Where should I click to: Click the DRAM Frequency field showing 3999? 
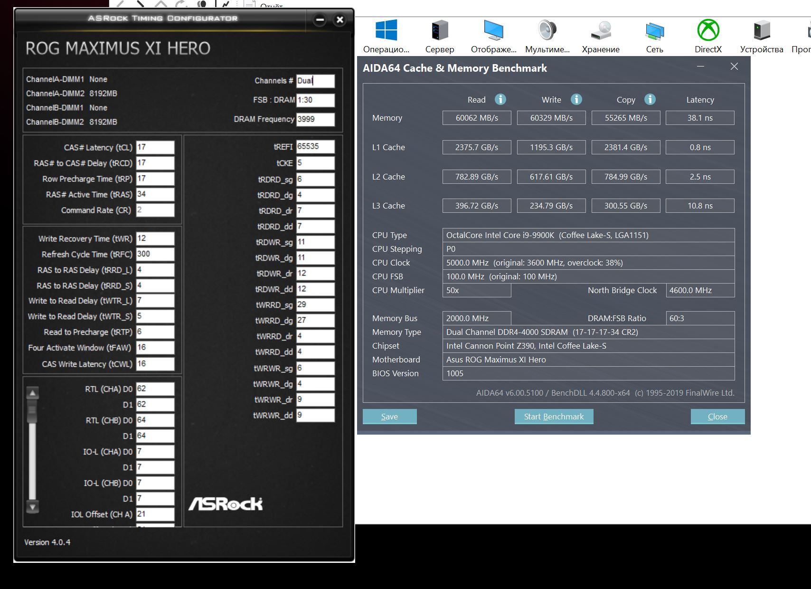tap(315, 119)
